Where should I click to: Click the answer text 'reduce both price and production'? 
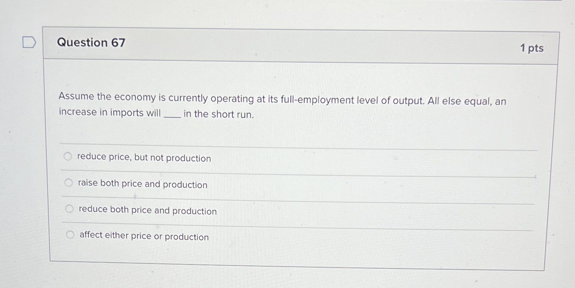point(146,210)
